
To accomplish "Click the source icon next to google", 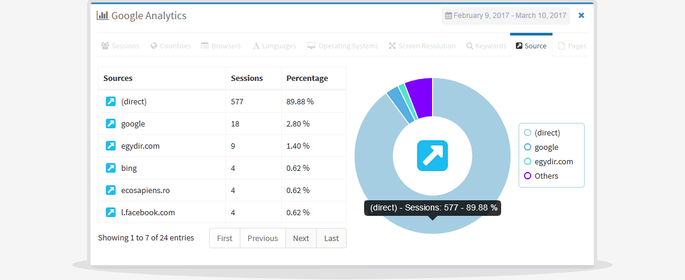I will tap(111, 124).
